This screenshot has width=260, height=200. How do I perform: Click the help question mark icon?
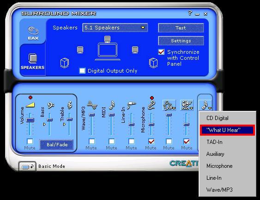(x=190, y=13)
